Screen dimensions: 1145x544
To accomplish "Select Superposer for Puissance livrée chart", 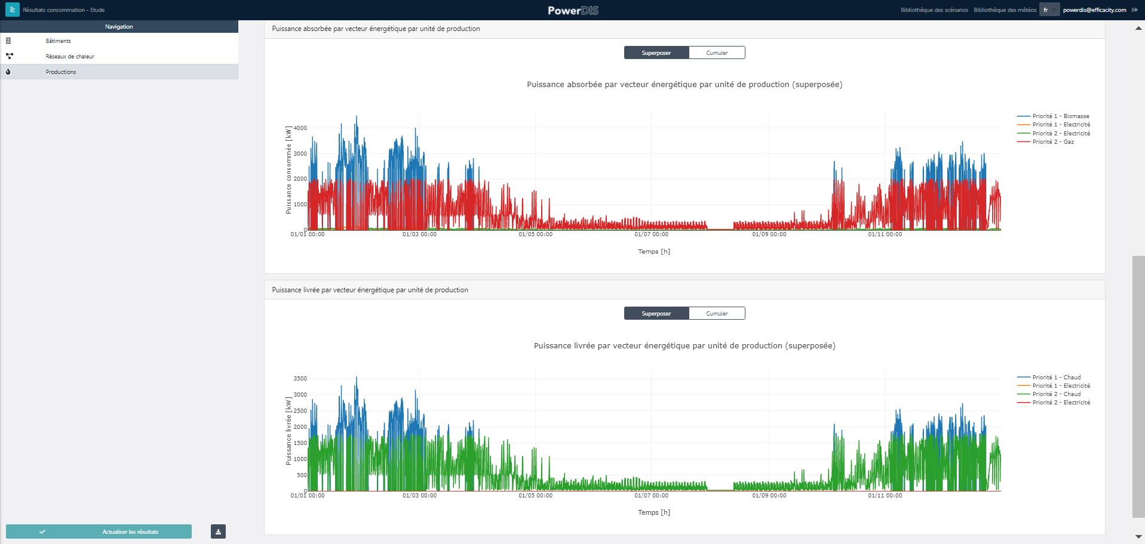I will pyautogui.click(x=656, y=313).
